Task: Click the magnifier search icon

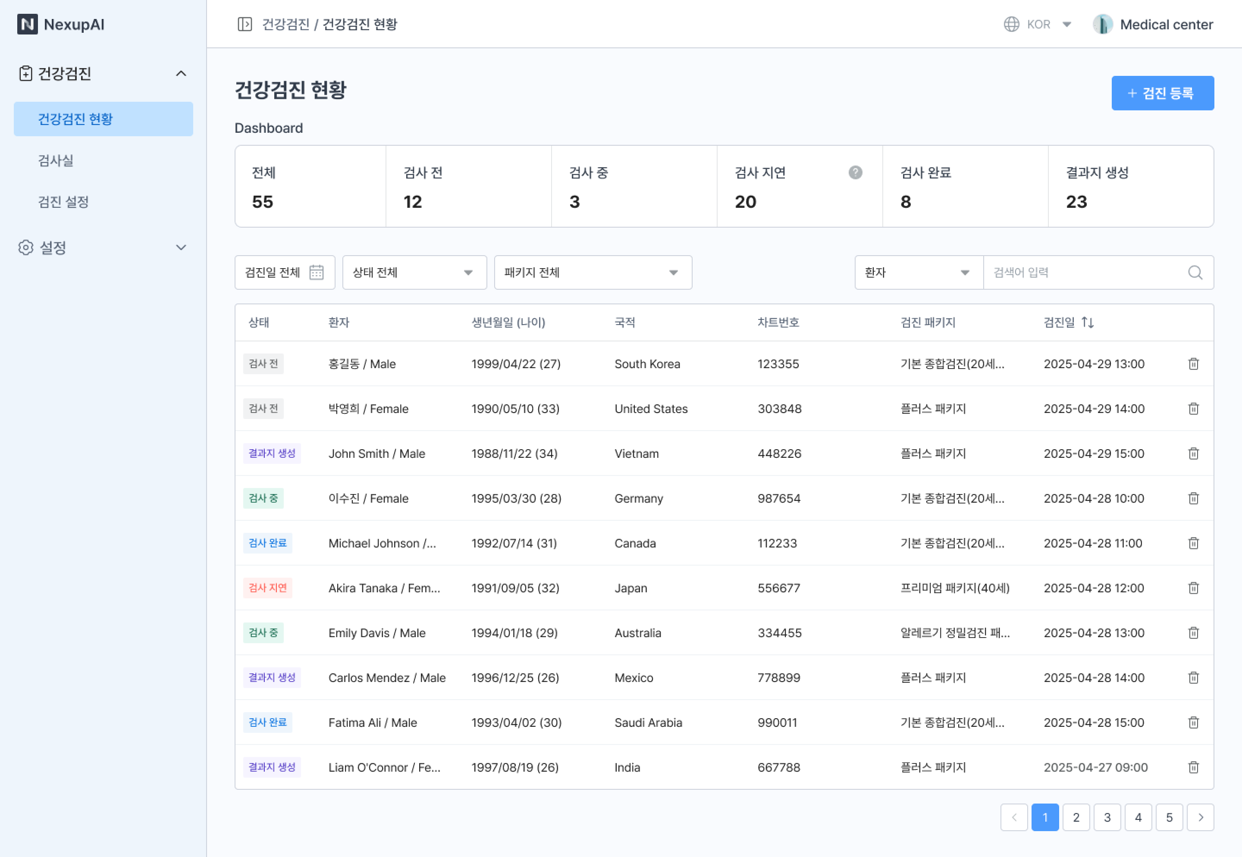Action: (1195, 272)
